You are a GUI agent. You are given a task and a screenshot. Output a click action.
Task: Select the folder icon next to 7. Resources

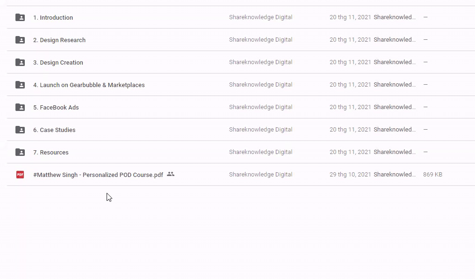[20, 152]
